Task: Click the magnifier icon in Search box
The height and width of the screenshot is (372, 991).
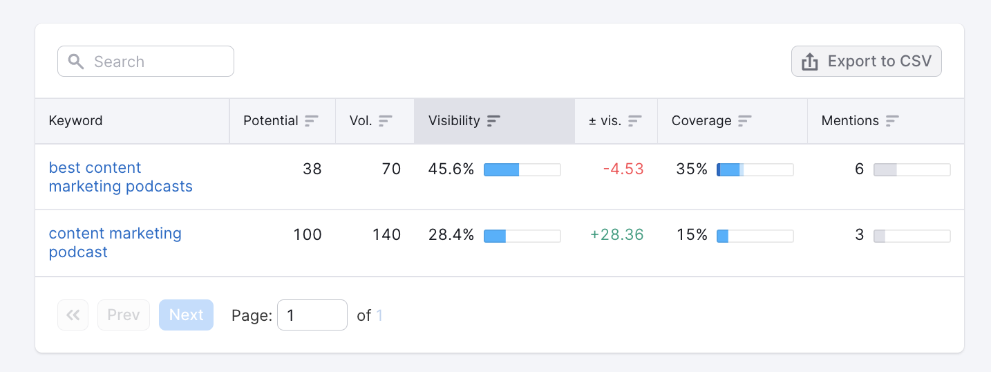Action: pos(76,62)
